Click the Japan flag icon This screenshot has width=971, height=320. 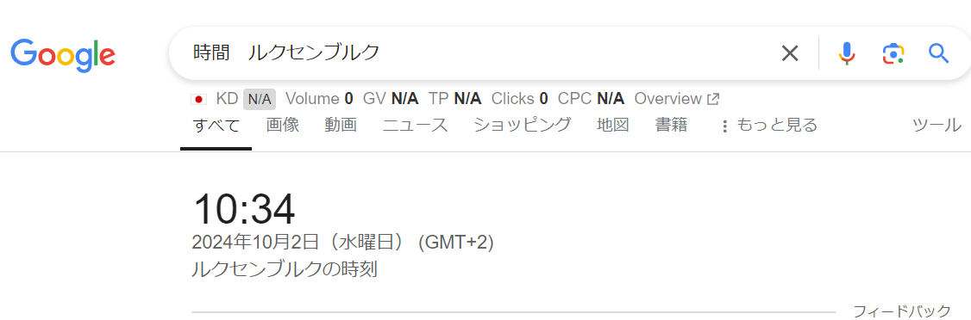pos(199,99)
